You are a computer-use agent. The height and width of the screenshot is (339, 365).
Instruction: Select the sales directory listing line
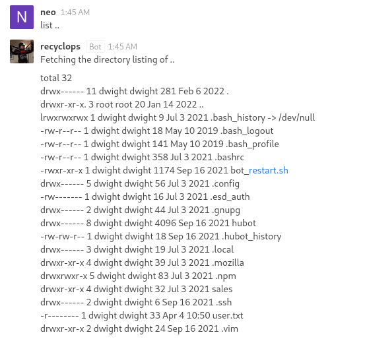[137, 290]
